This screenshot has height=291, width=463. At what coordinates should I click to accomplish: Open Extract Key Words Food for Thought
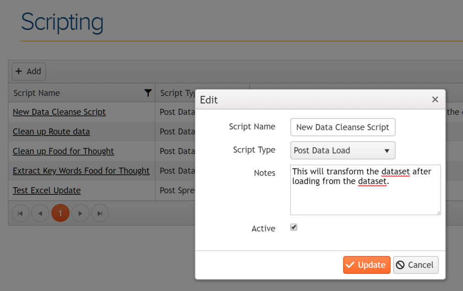pos(81,171)
